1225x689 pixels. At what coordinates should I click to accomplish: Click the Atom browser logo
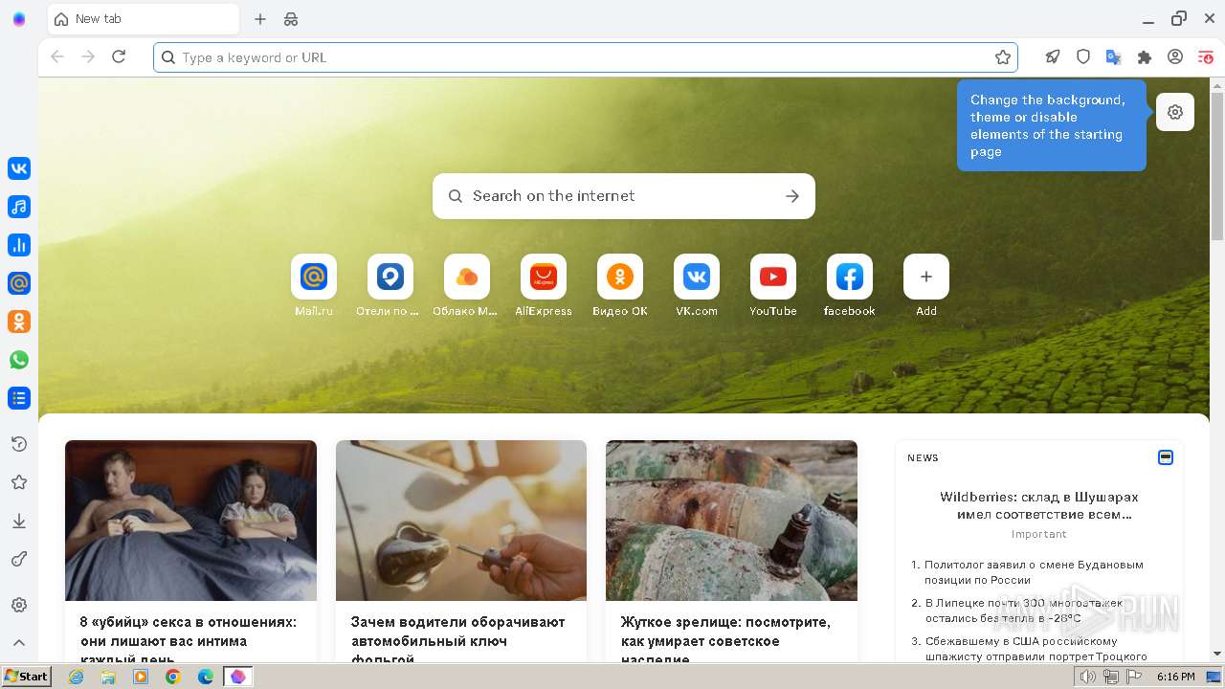19,19
